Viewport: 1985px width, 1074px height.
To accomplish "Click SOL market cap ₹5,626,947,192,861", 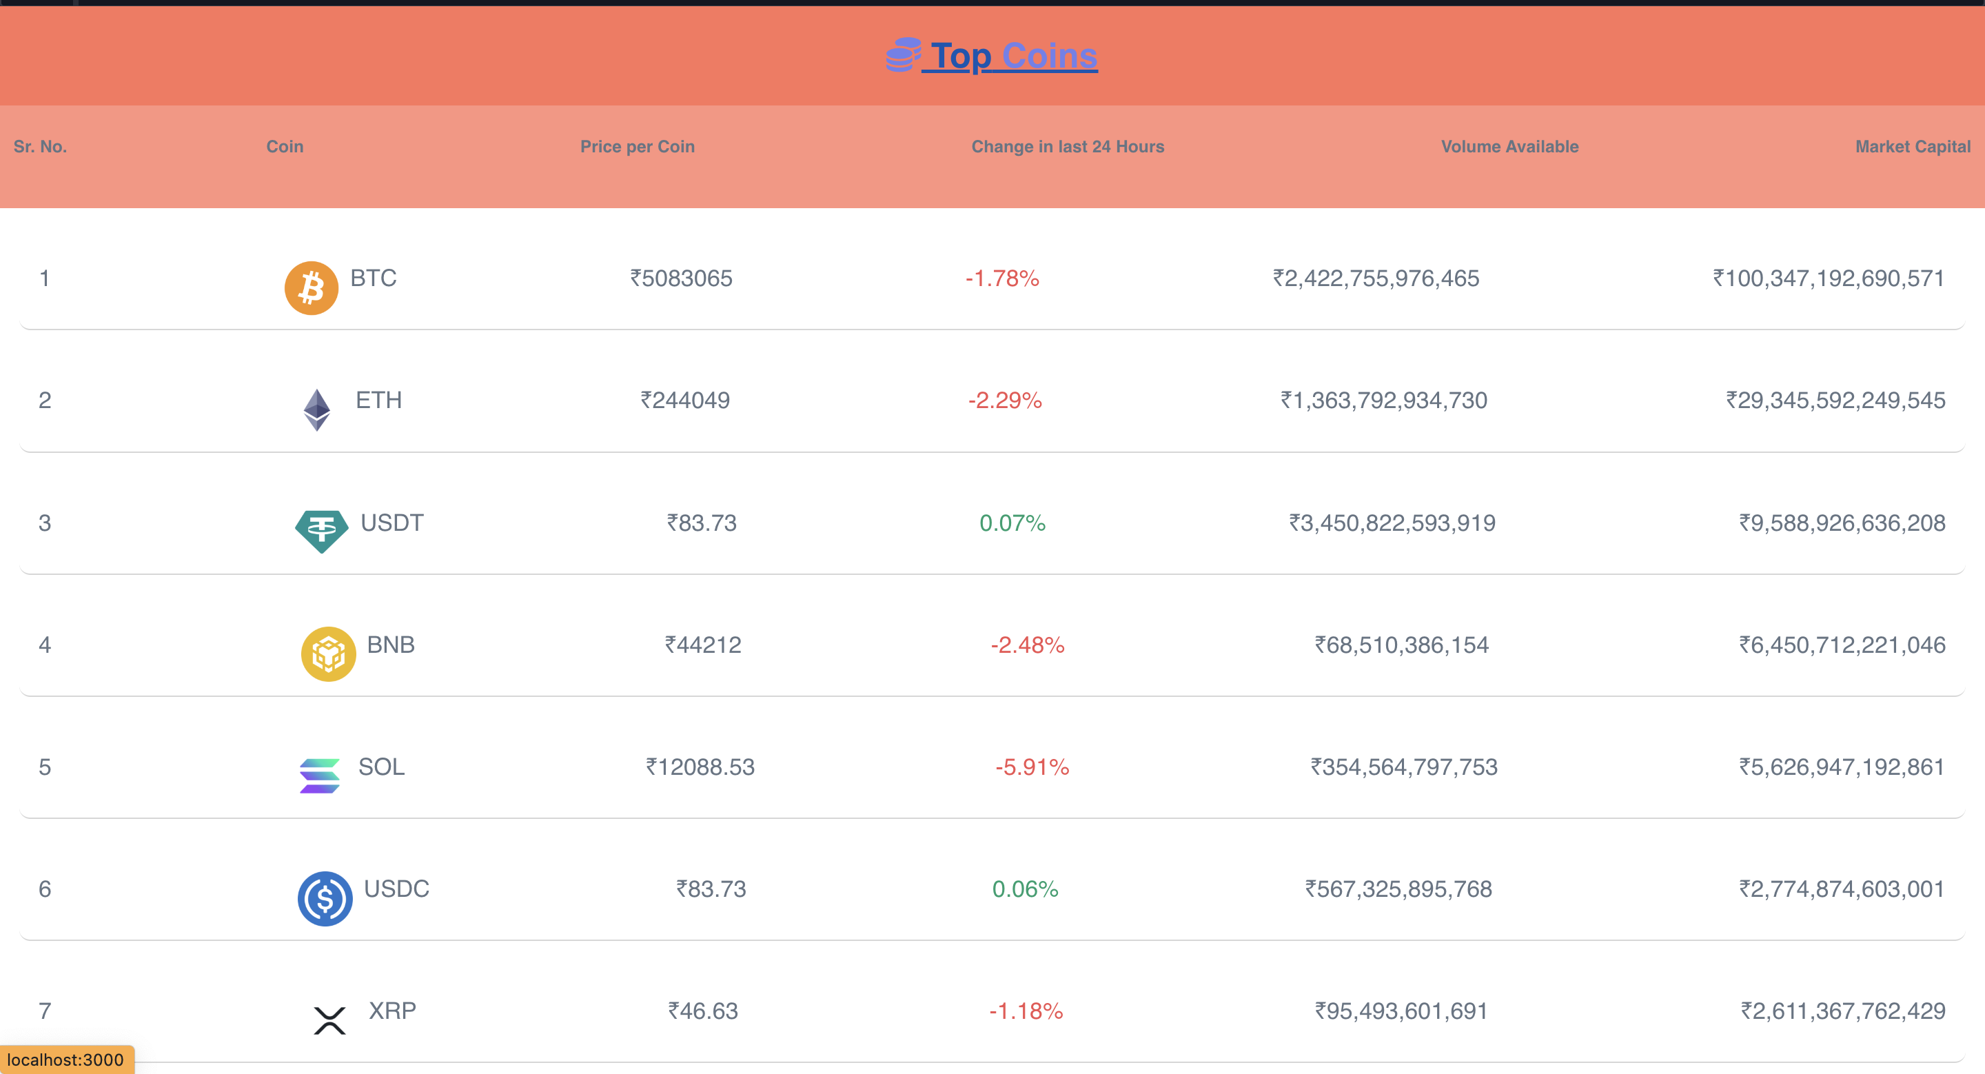I will tap(1842, 767).
